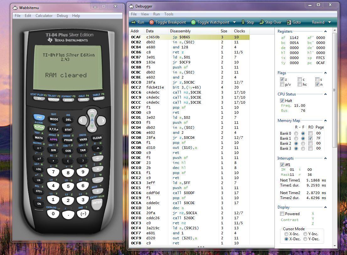Image resolution: width=347 pixels, height=255 pixels.
Task: Select the disassembly row at 0CC2
Action: coord(189,87)
